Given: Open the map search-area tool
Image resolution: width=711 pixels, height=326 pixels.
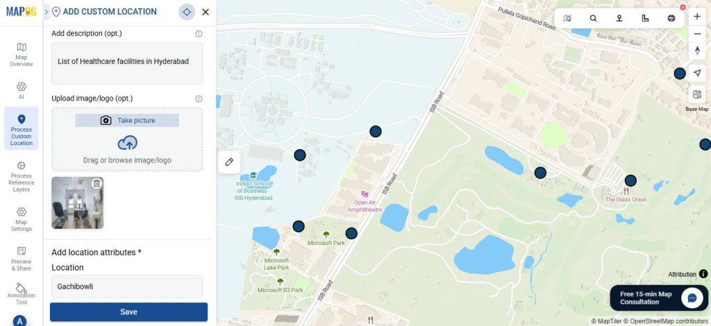Looking at the screenshot, I should [567, 19].
